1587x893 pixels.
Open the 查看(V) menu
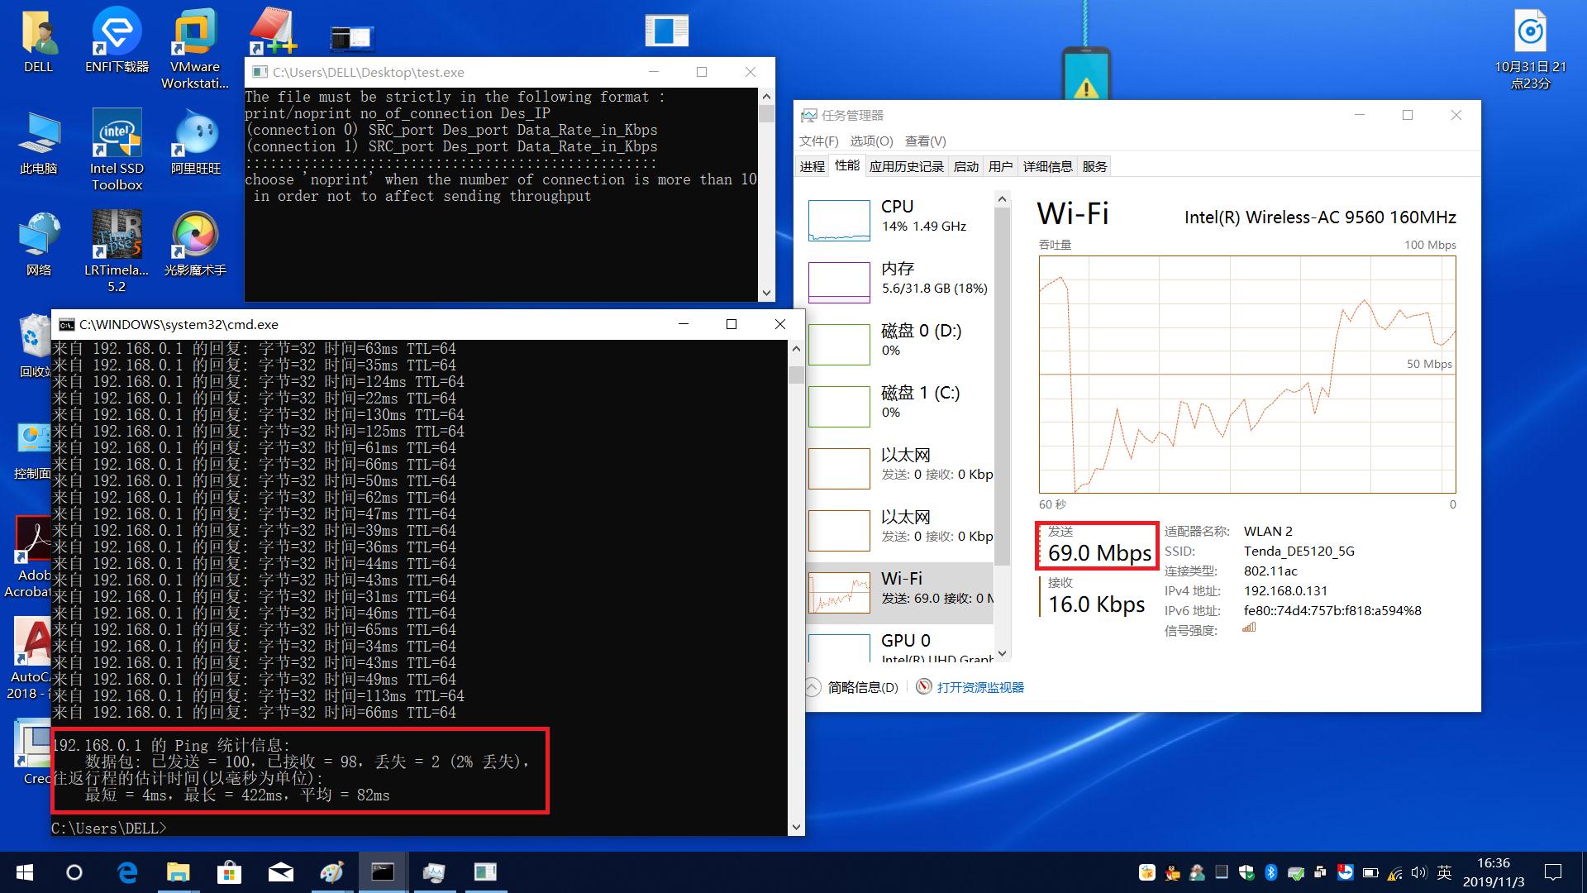point(925,141)
